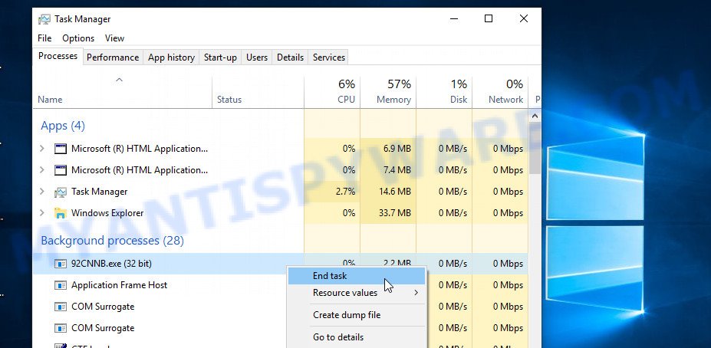Screen dimensions: 711x348
Task: Choose Create dump file in context menu
Action: coord(357,315)
